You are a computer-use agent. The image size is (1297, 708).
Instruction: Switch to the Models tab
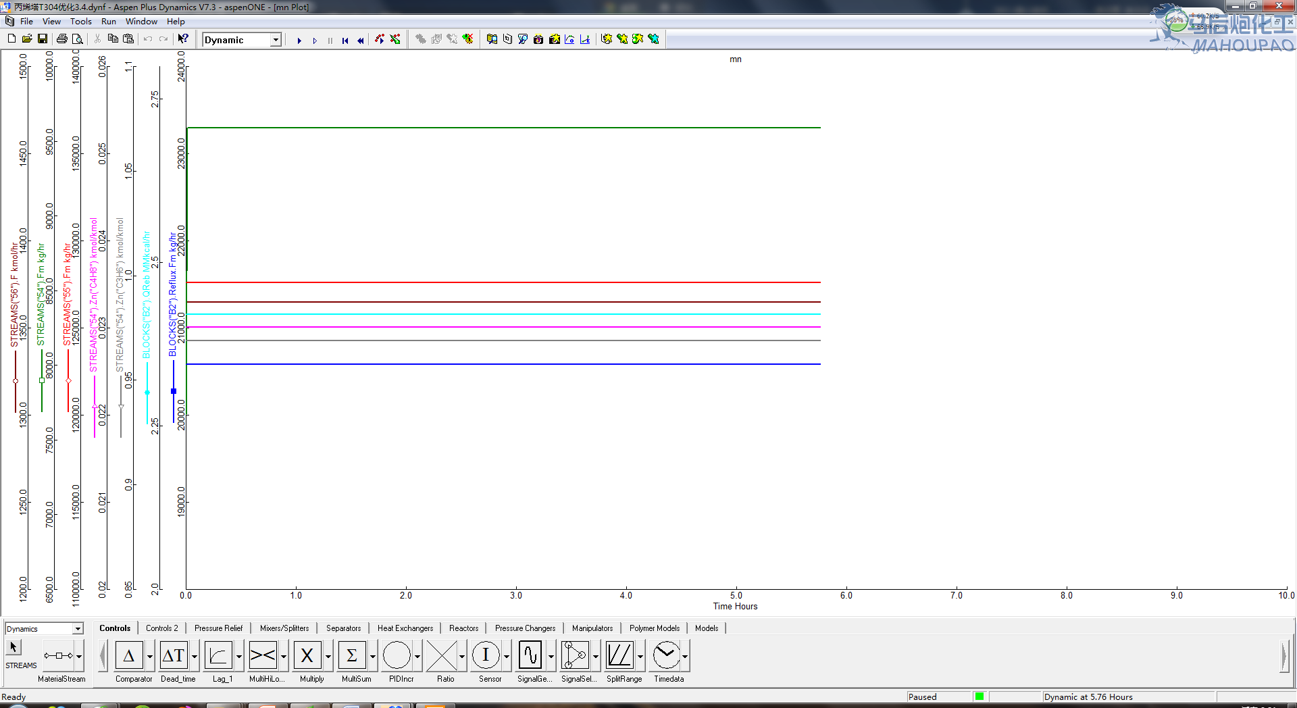[707, 628]
